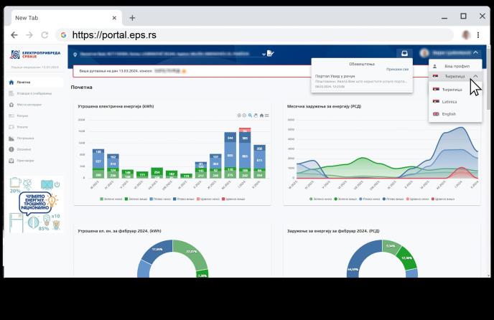Click zoom-in icon on energy chart
Viewport: 494px width, 320px height.
click(239, 115)
